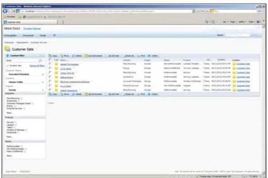Click the browser address bar

click(106, 11)
